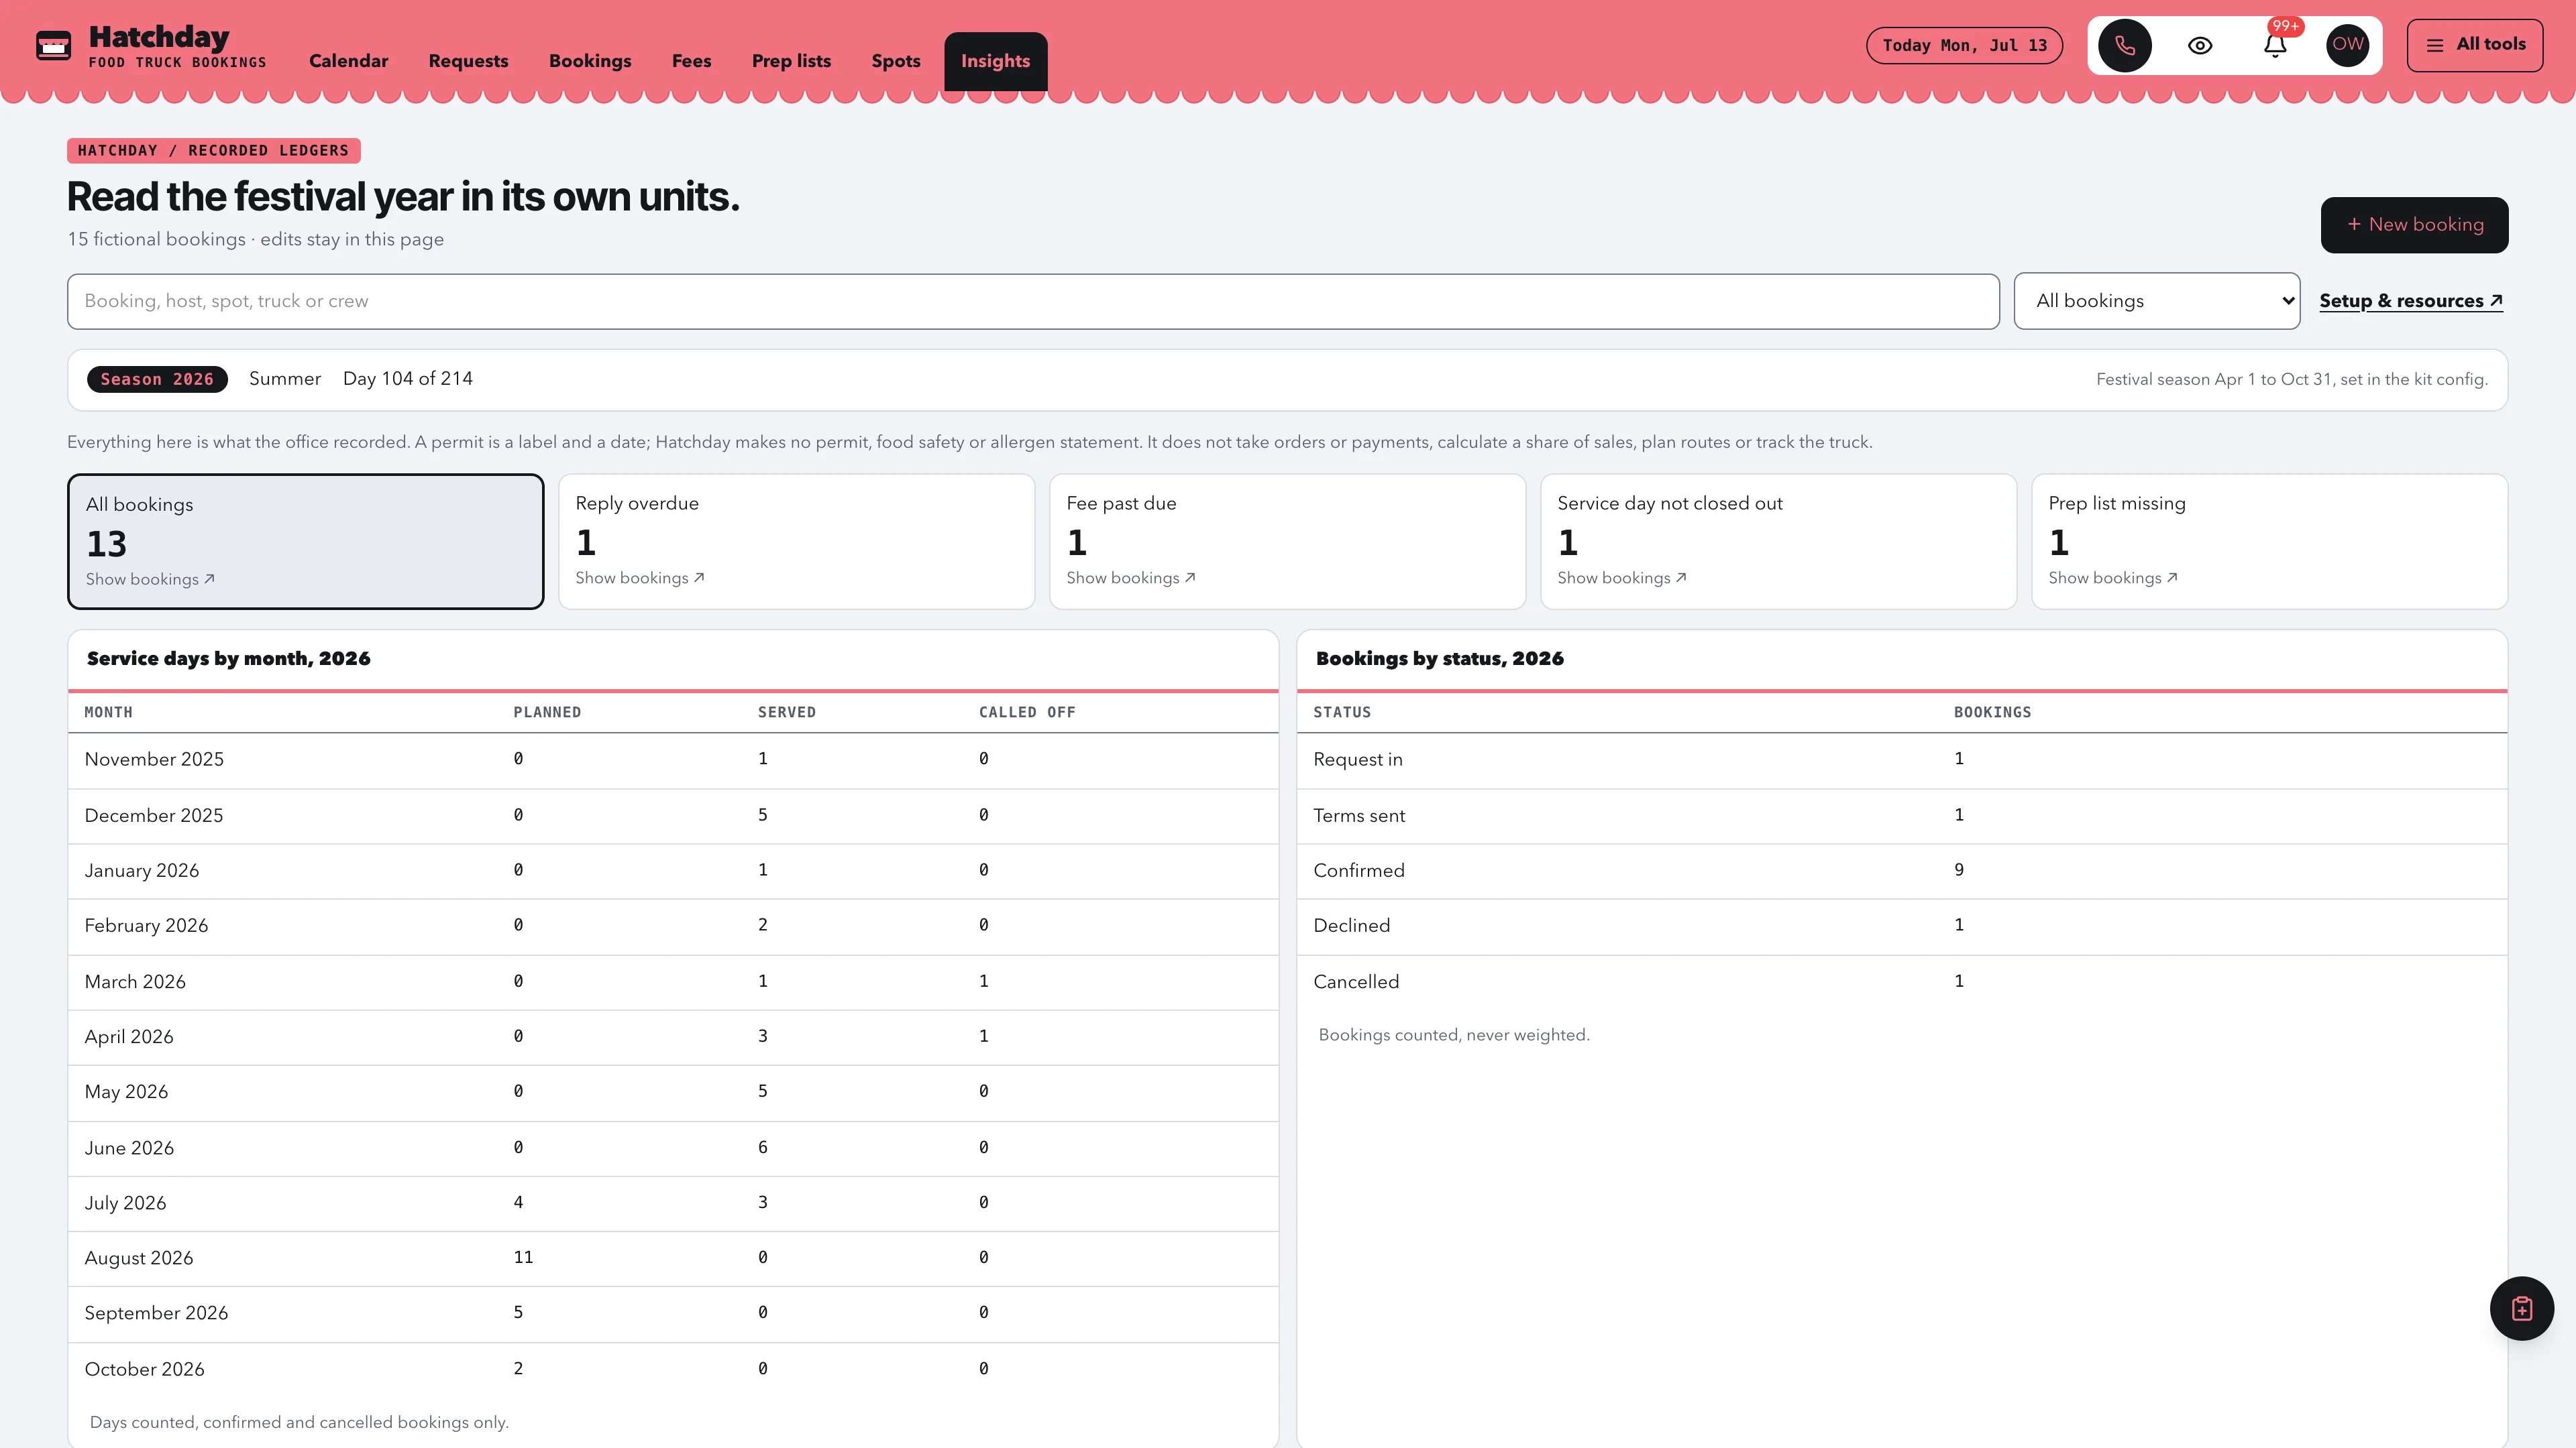Click the August 2026 month row
Image resolution: width=2576 pixels, height=1448 pixels.
673,1258
